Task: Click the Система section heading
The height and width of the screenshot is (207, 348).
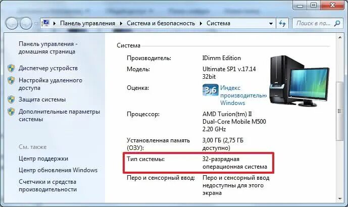Action: [x=128, y=45]
